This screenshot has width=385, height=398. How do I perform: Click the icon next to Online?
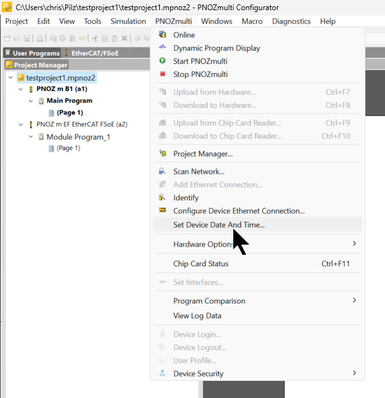(x=162, y=34)
